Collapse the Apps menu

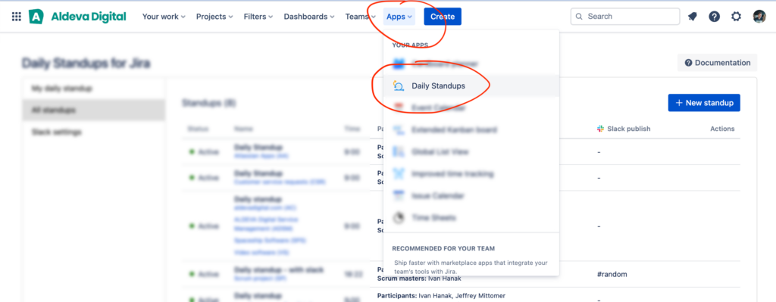[399, 17]
